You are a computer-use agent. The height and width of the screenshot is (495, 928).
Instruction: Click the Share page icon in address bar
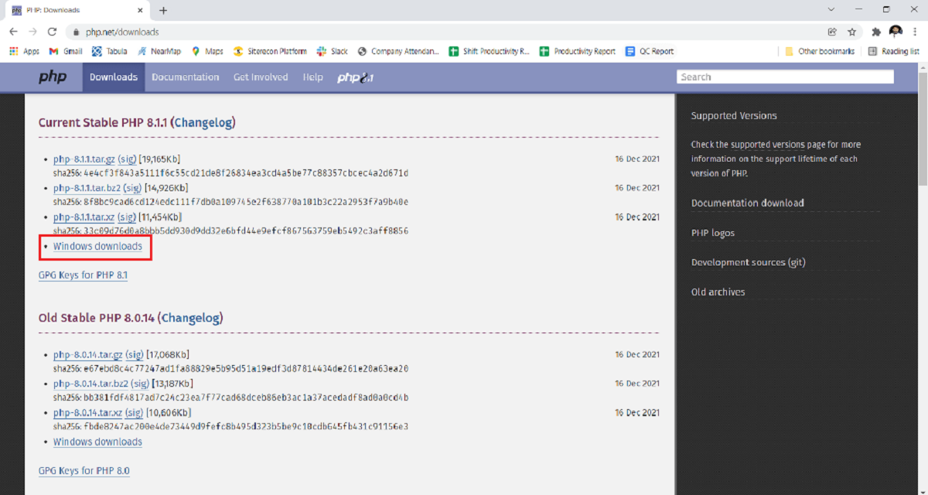(832, 32)
